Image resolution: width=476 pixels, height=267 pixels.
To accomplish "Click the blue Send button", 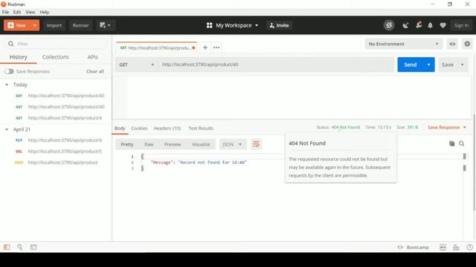I will 410,65.
